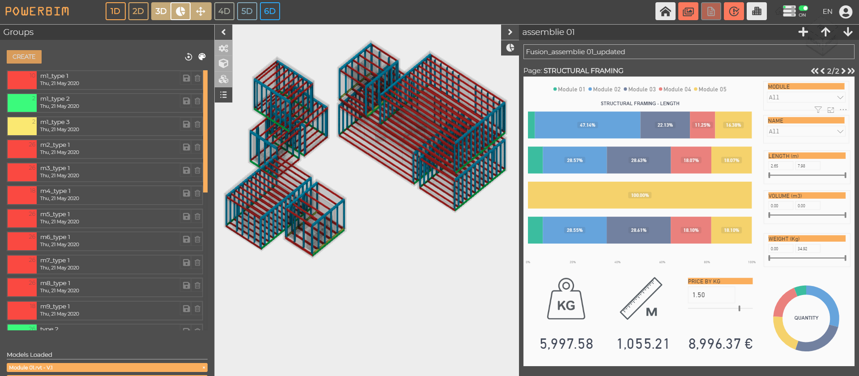Go to the first report page

815,71
